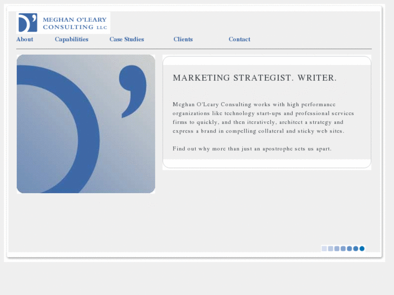
Task: Click the large blue O-apostrophe image
Action: pos(86,124)
